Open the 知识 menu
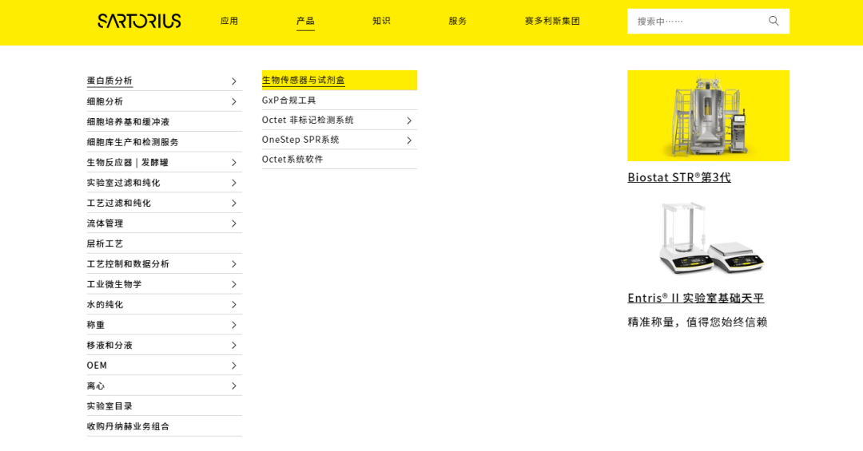 tap(381, 21)
